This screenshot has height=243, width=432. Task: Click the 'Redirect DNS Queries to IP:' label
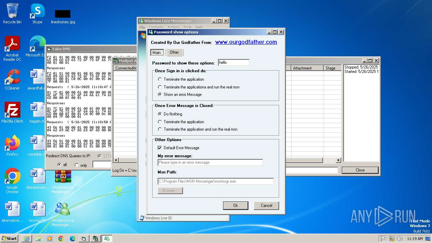point(69,156)
